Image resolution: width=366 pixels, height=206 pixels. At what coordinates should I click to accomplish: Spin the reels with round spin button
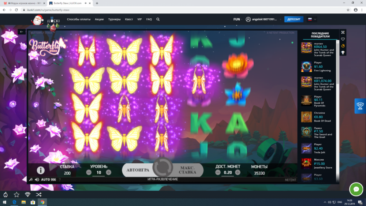click(x=163, y=168)
